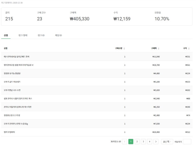This screenshot has width=196, height=146.
Task: Expand the 10 / 쪽 page size dropdown
Action: coord(167,142)
